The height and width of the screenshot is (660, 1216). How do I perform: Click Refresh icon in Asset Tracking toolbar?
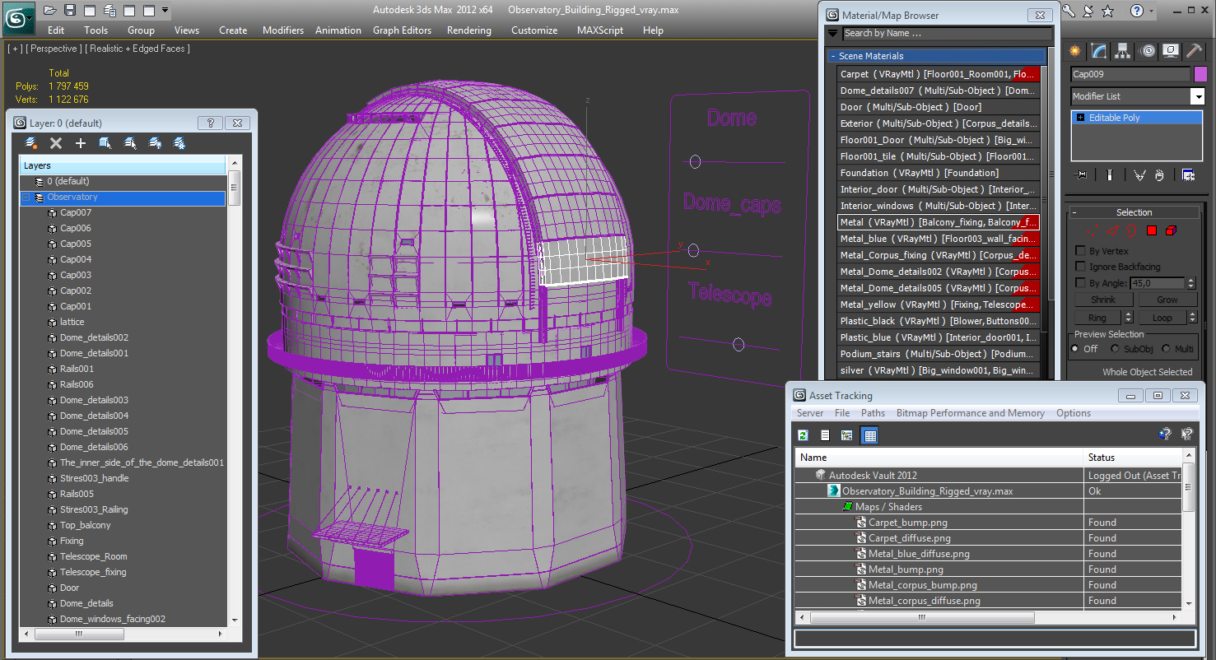tap(803, 435)
